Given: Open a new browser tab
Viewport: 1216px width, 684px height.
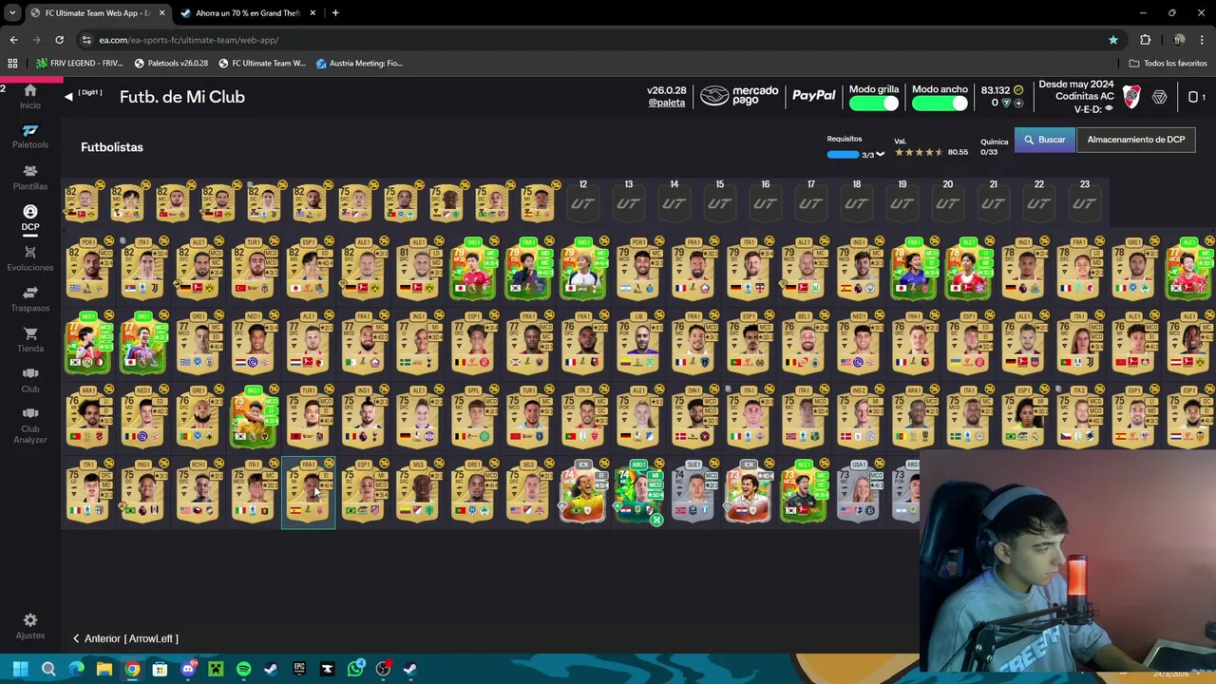Looking at the screenshot, I should click(335, 12).
